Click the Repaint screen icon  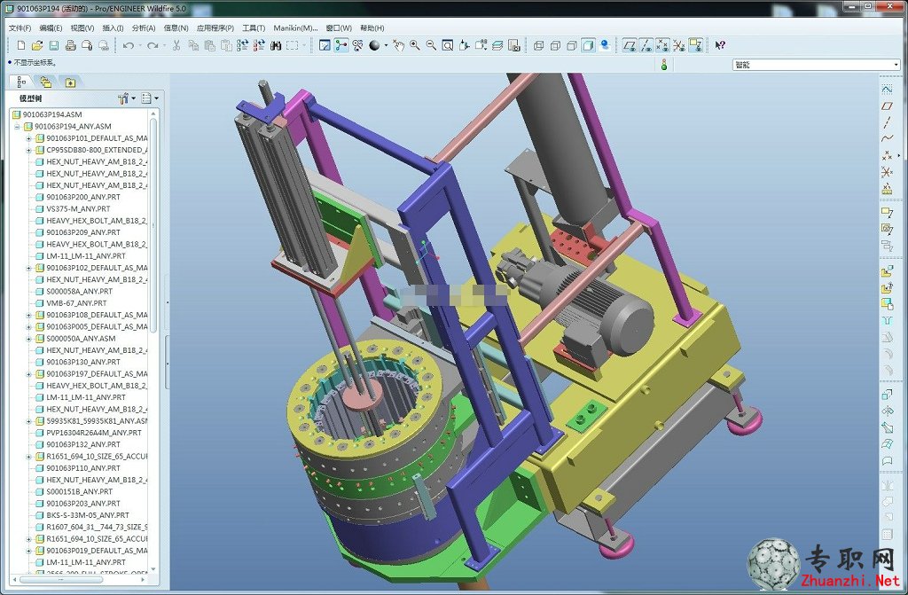click(325, 45)
